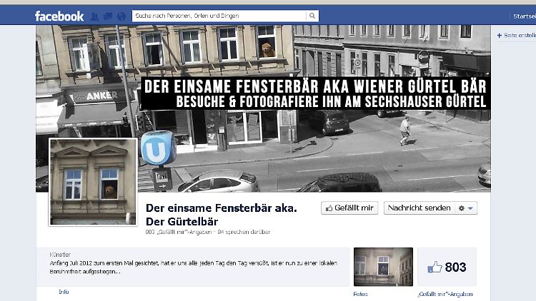This screenshot has height=301, width=536.
Task: Click the Info link
Action: (x=64, y=292)
